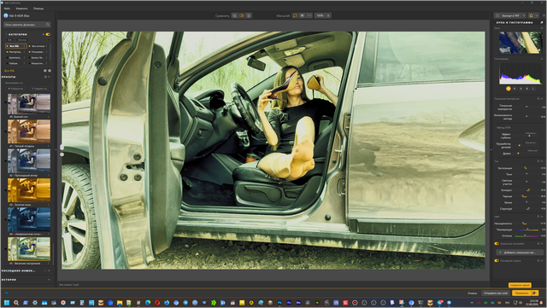This screenshot has width=547, height=308.
Task: Reset the Цвет section
Action: pos(538,217)
